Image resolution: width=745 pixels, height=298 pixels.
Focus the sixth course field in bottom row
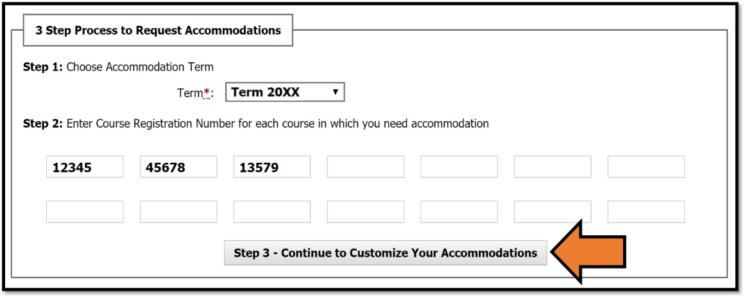552,212
